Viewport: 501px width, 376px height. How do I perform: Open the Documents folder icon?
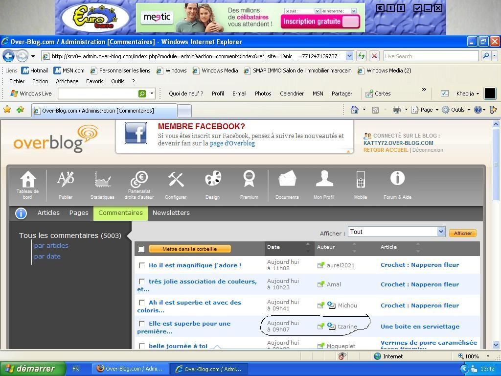pos(287,178)
